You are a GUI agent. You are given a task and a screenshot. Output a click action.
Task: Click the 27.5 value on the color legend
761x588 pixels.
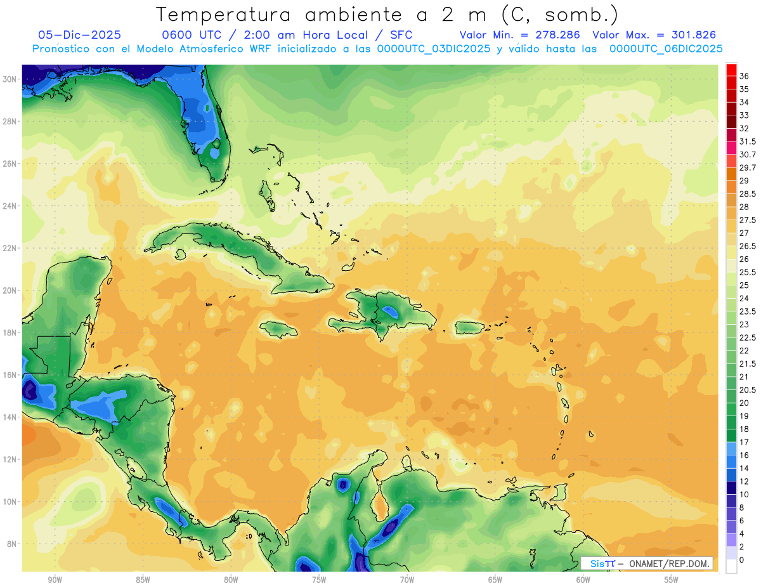(x=748, y=220)
